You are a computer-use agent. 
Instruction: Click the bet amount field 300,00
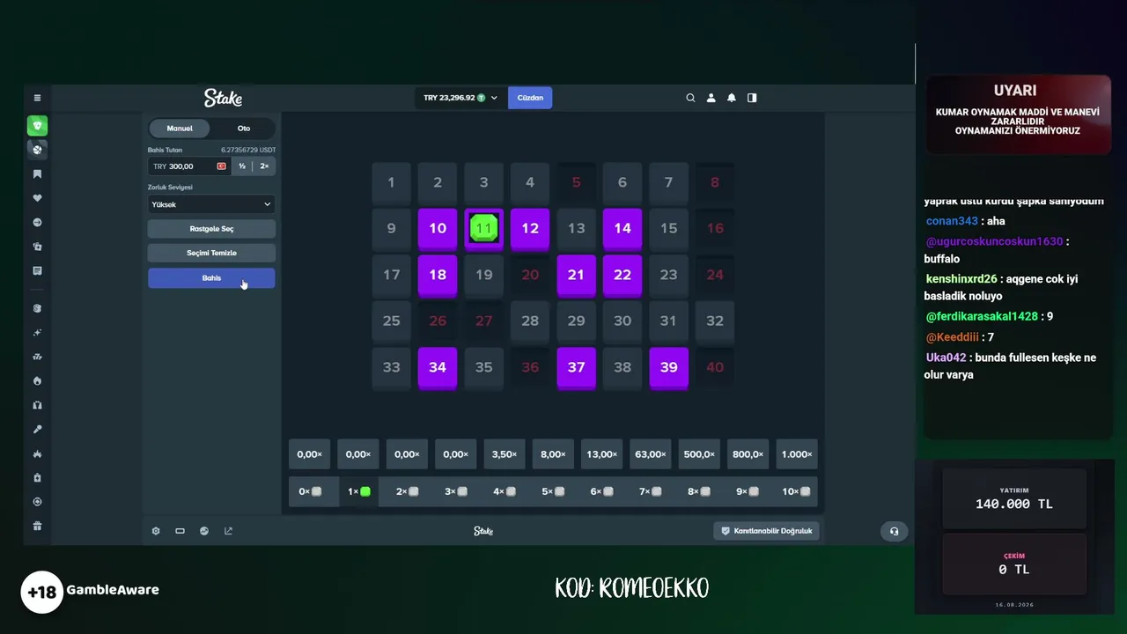pyautogui.click(x=189, y=166)
